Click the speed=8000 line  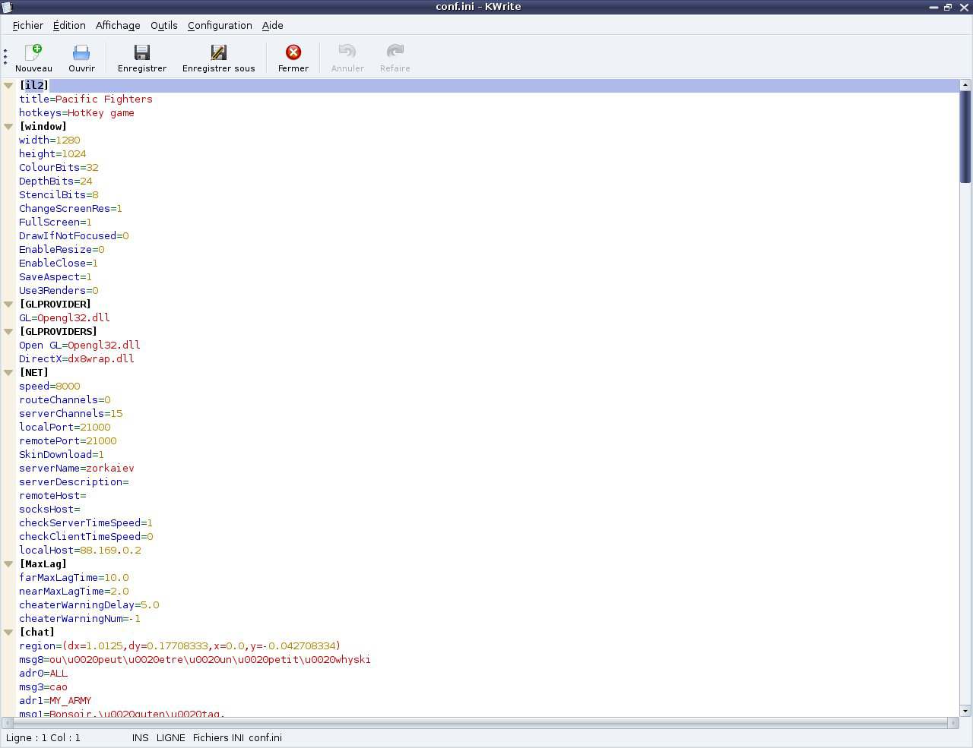coord(49,387)
